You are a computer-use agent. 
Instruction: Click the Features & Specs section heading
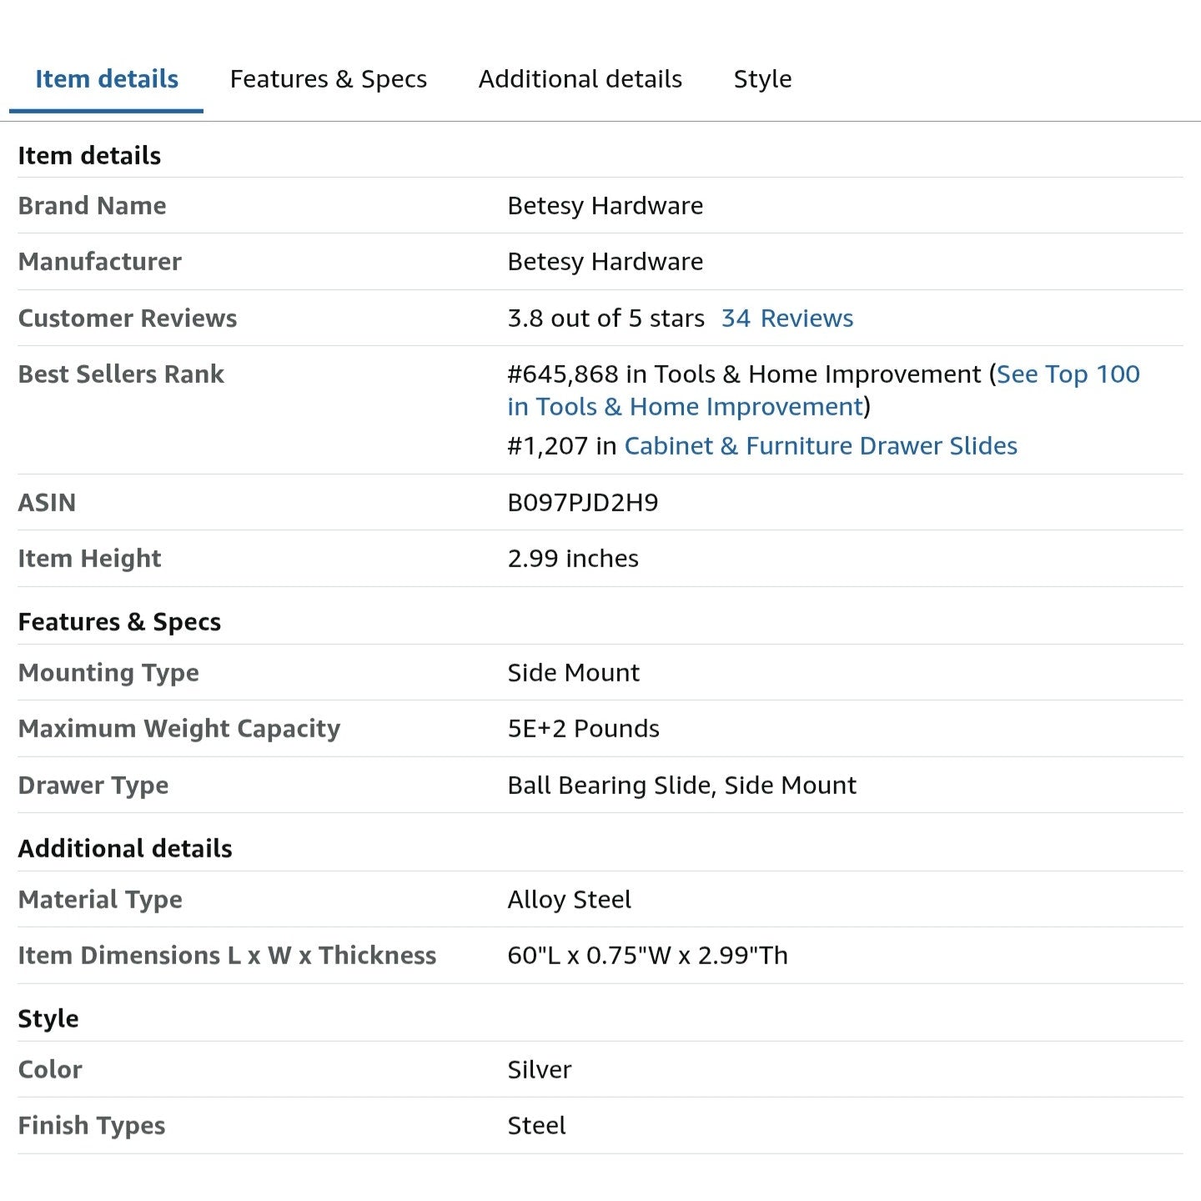(119, 622)
